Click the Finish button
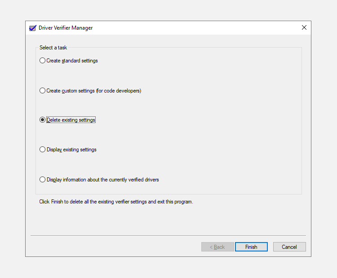This screenshot has width=337, height=278. click(x=251, y=247)
